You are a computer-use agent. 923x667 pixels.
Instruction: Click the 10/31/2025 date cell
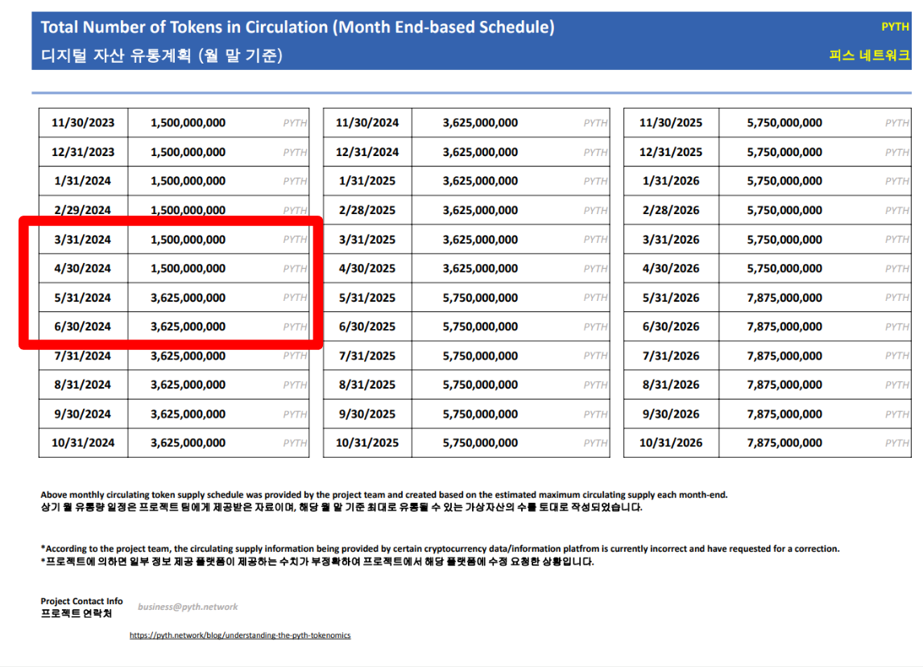[x=367, y=443]
